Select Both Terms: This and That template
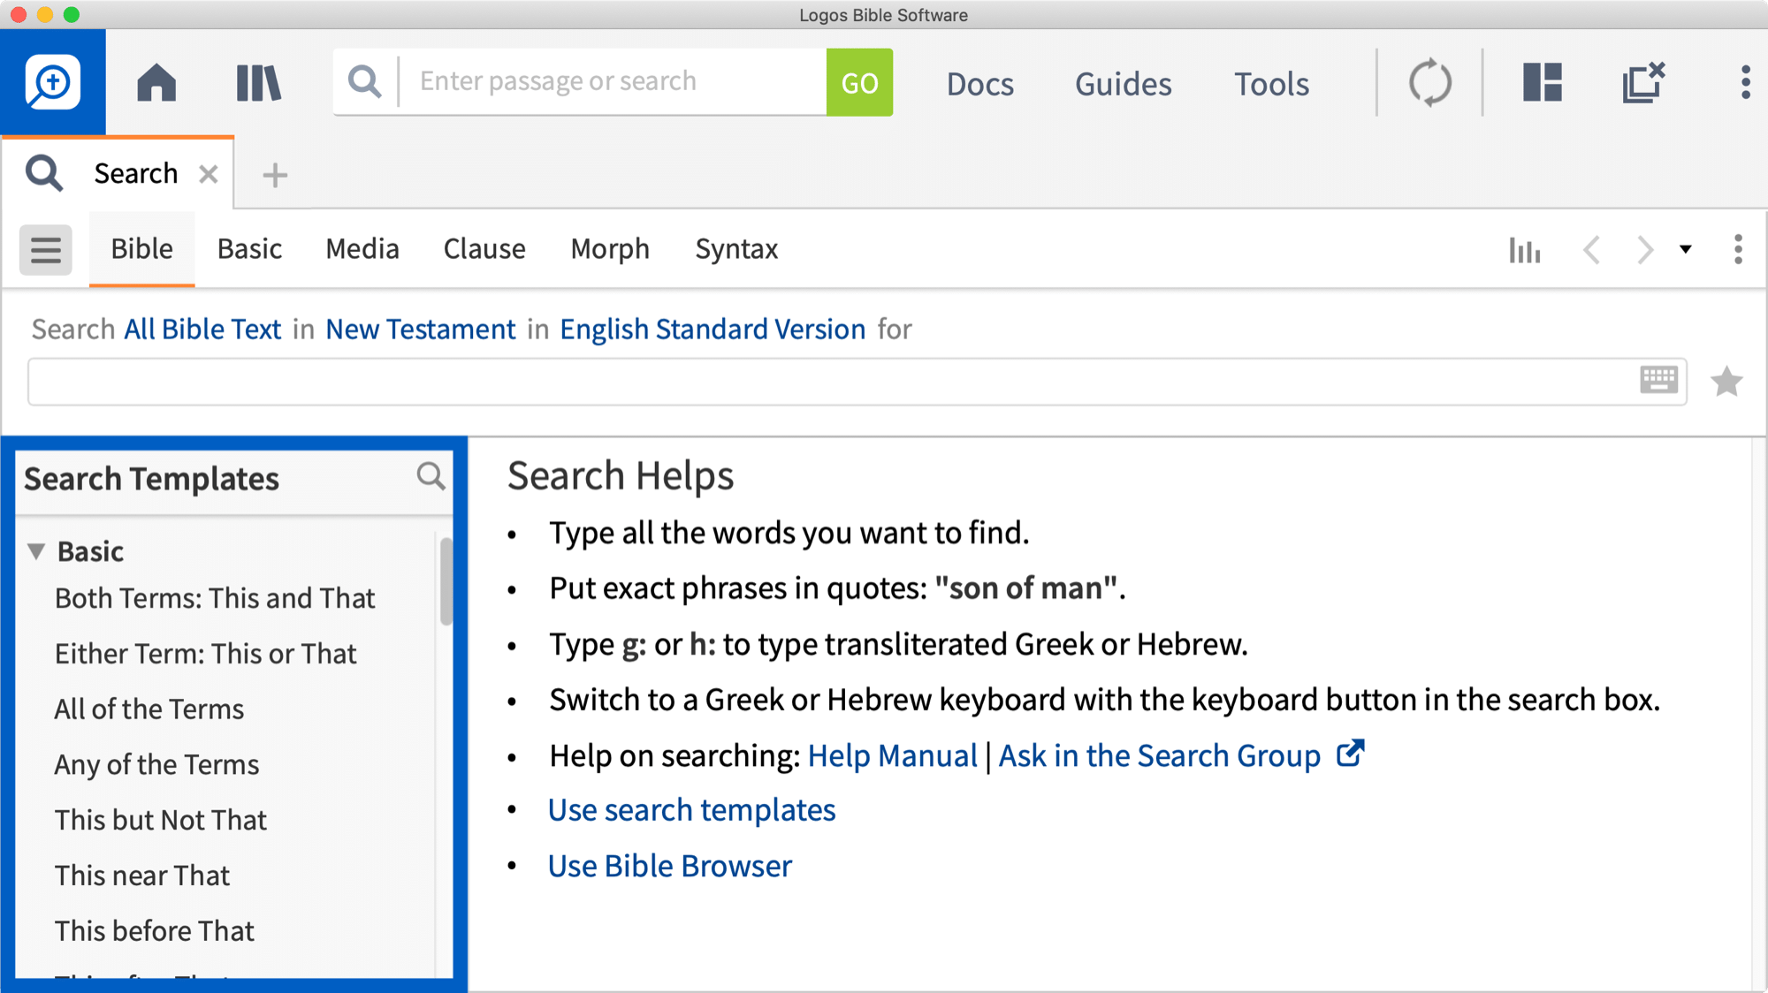 (215, 598)
